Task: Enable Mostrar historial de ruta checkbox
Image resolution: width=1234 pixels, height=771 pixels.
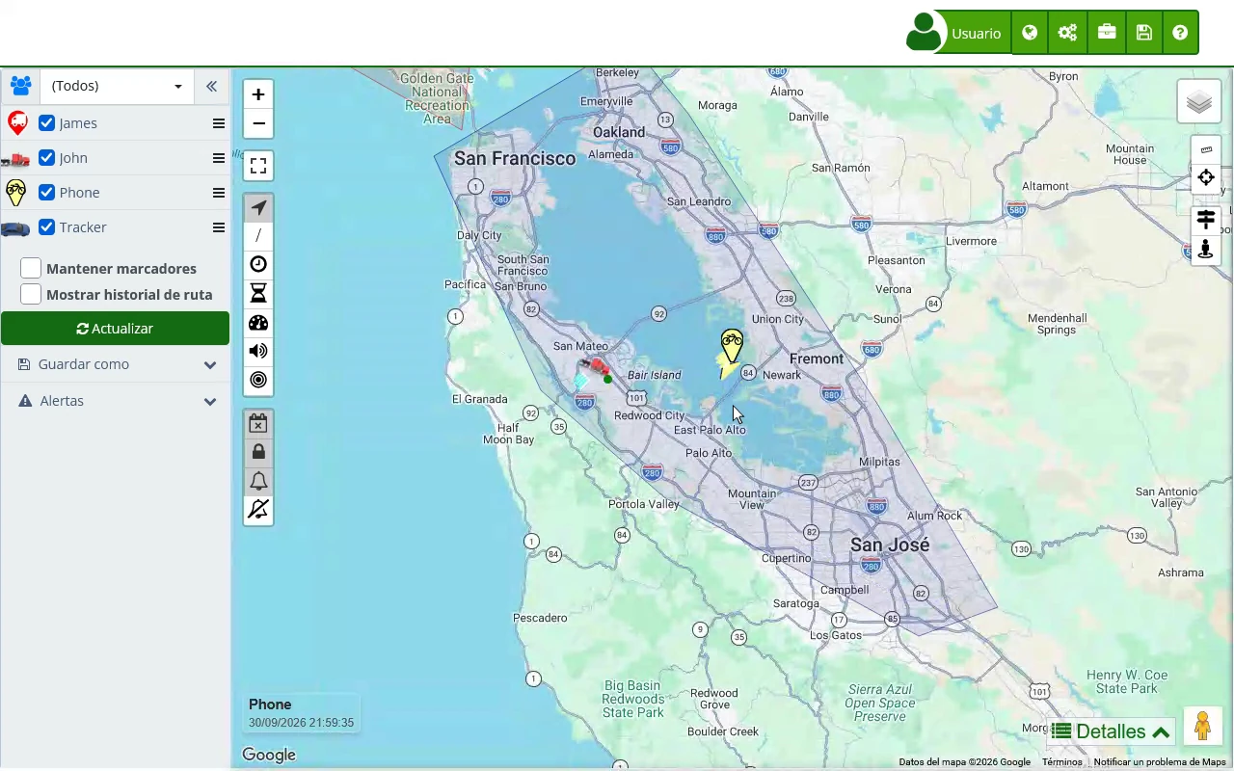Action: coord(31,295)
